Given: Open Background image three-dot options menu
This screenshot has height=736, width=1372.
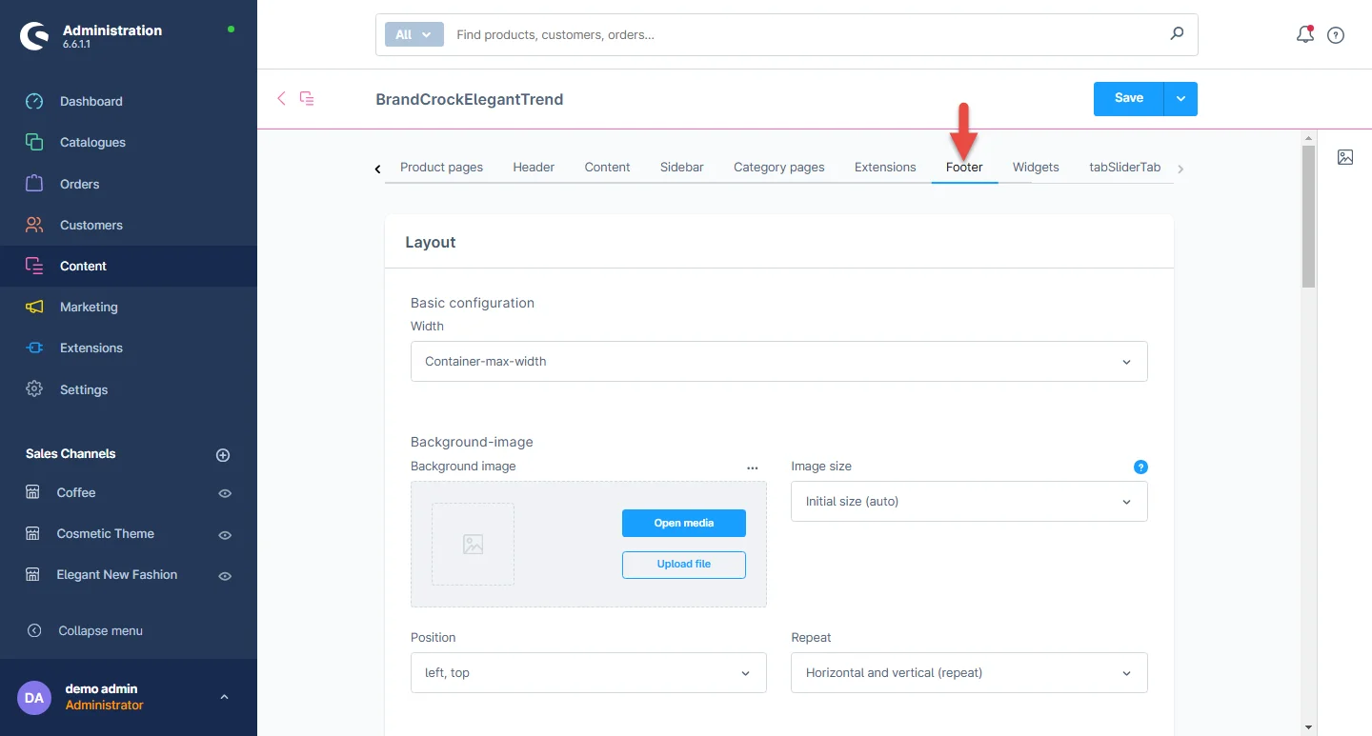Looking at the screenshot, I should [x=753, y=467].
